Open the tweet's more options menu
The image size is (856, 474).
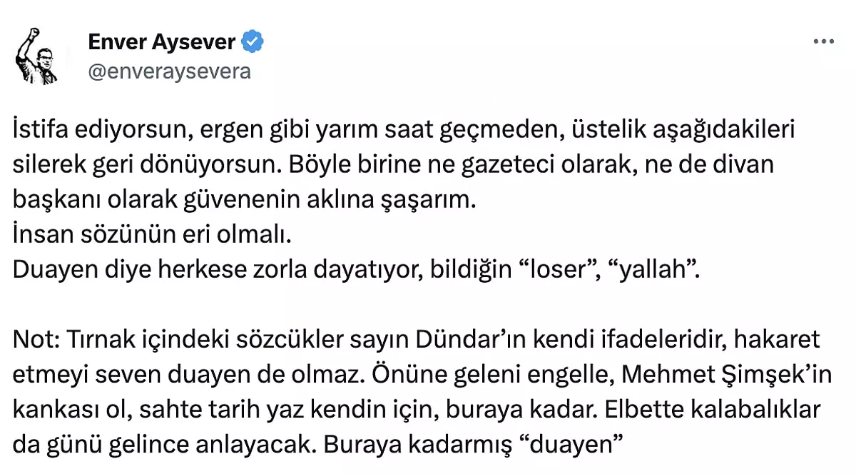point(823,42)
